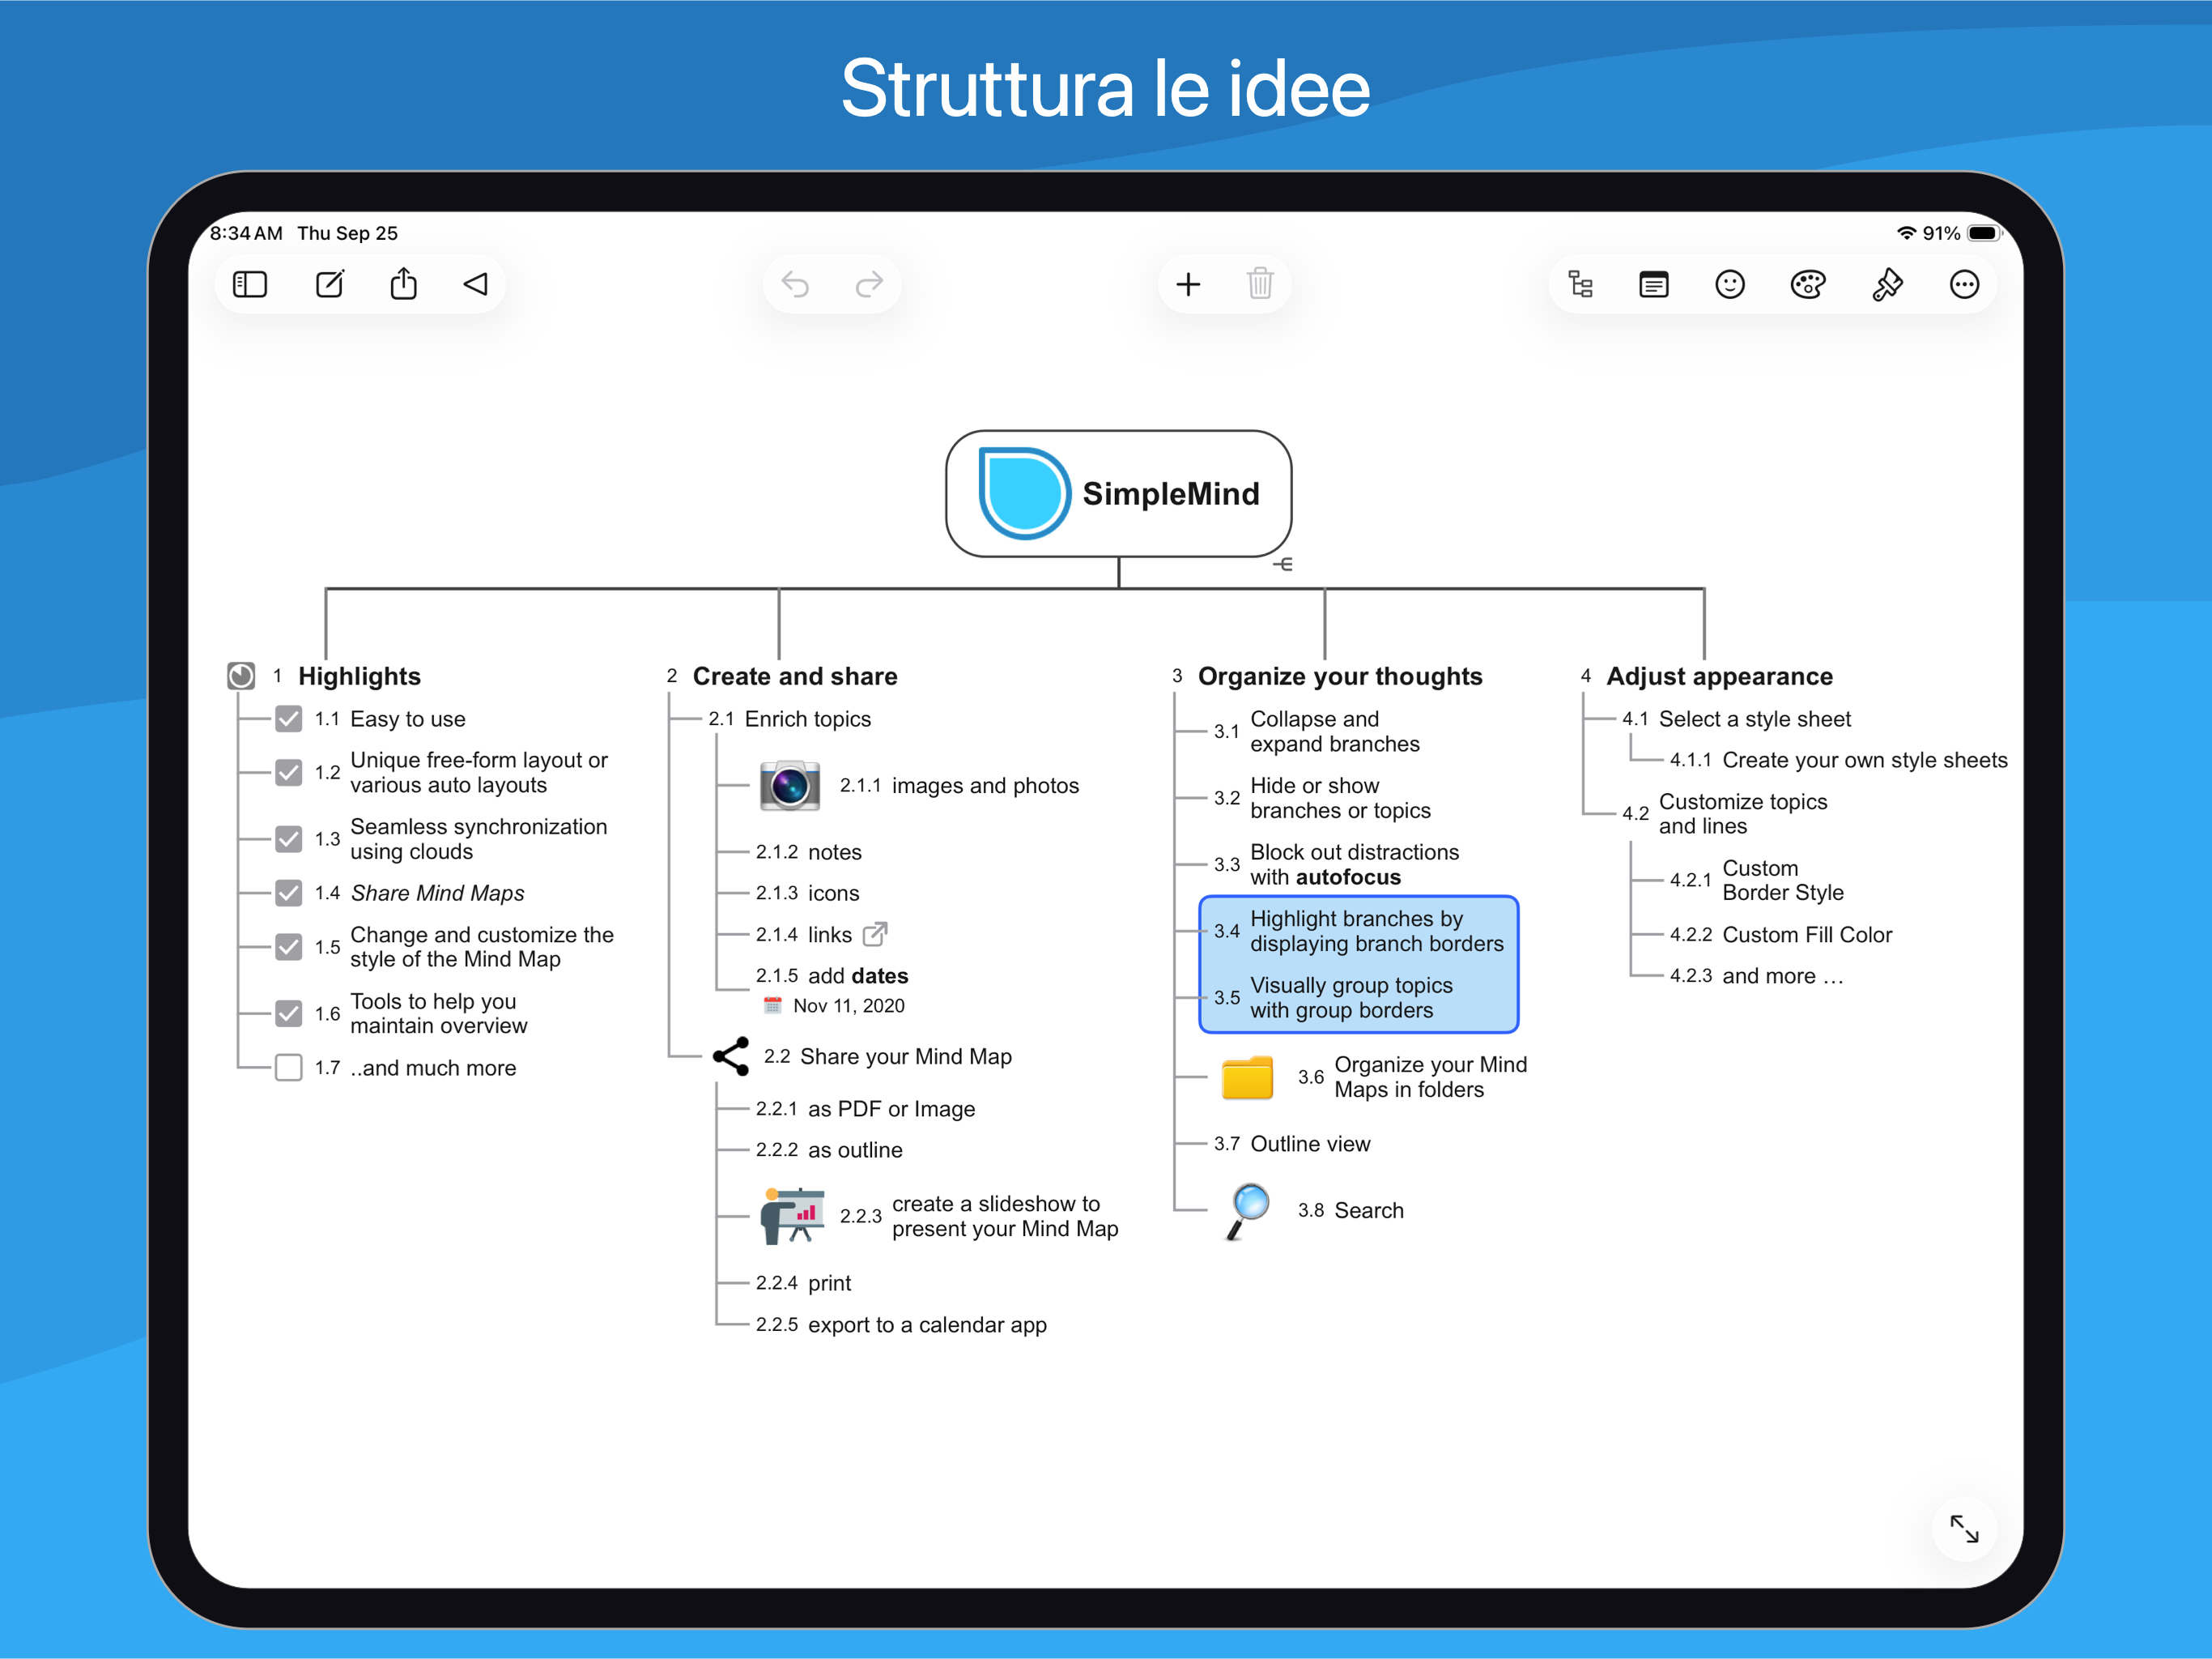The height and width of the screenshot is (1659, 2212).
Task: Open the color palette style icon
Action: tap(1807, 285)
